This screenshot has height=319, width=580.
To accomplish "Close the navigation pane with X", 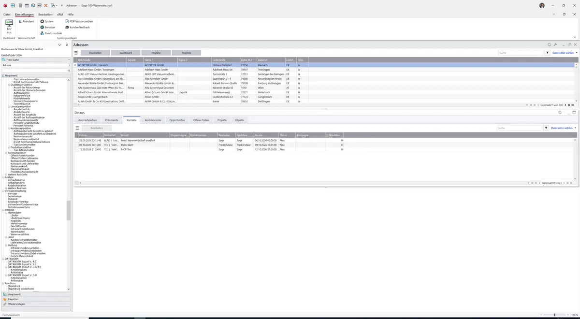I will pyautogui.click(x=67, y=45).
